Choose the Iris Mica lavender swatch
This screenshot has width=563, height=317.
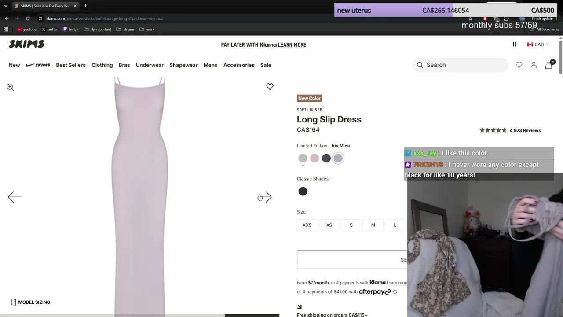click(338, 158)
